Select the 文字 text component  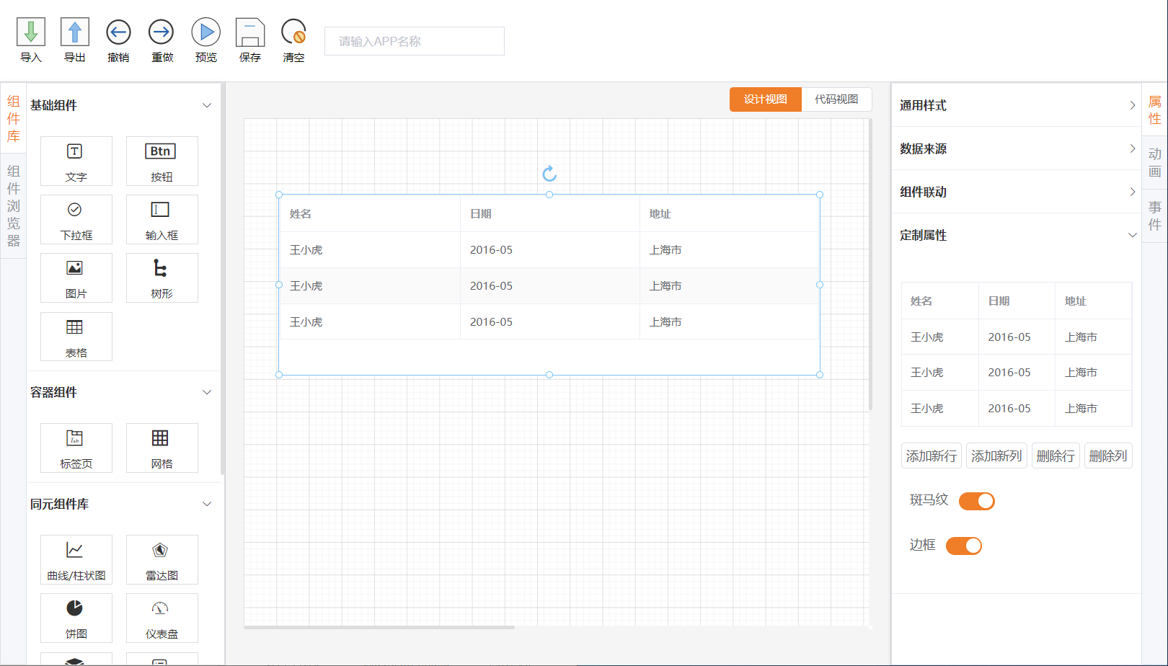76,161
